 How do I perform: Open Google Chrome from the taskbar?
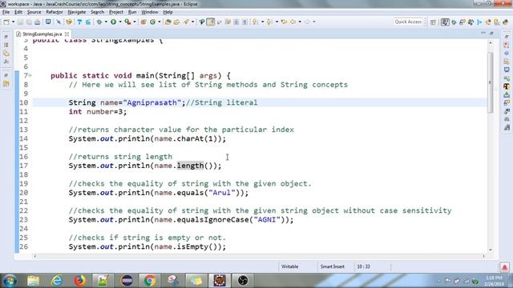(150, 281)
